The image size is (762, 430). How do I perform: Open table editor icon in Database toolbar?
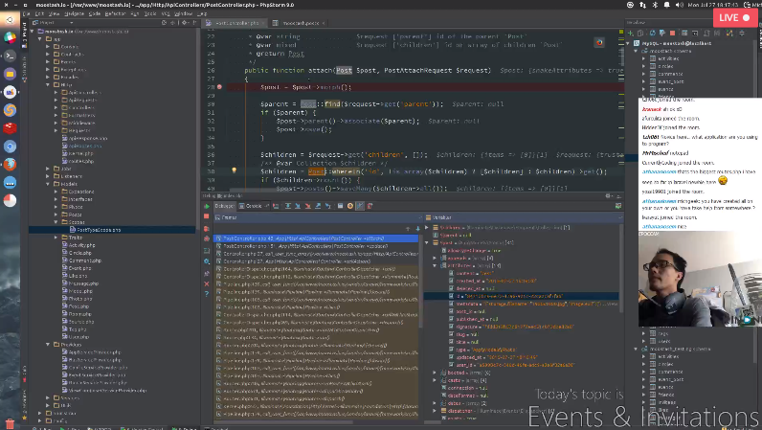(684, 34)
